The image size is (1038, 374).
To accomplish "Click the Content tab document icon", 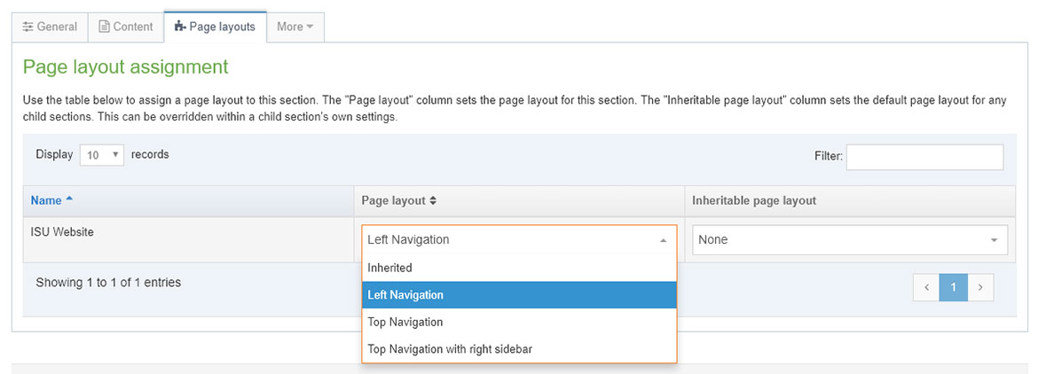I will 104,27.
